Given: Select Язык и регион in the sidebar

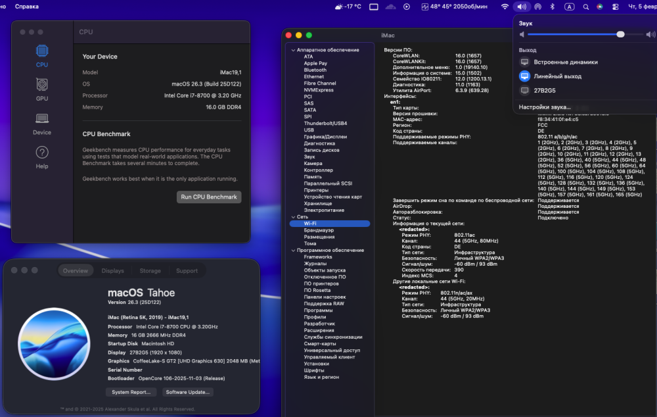Looking at the screenshot, I should click(321, 377).
